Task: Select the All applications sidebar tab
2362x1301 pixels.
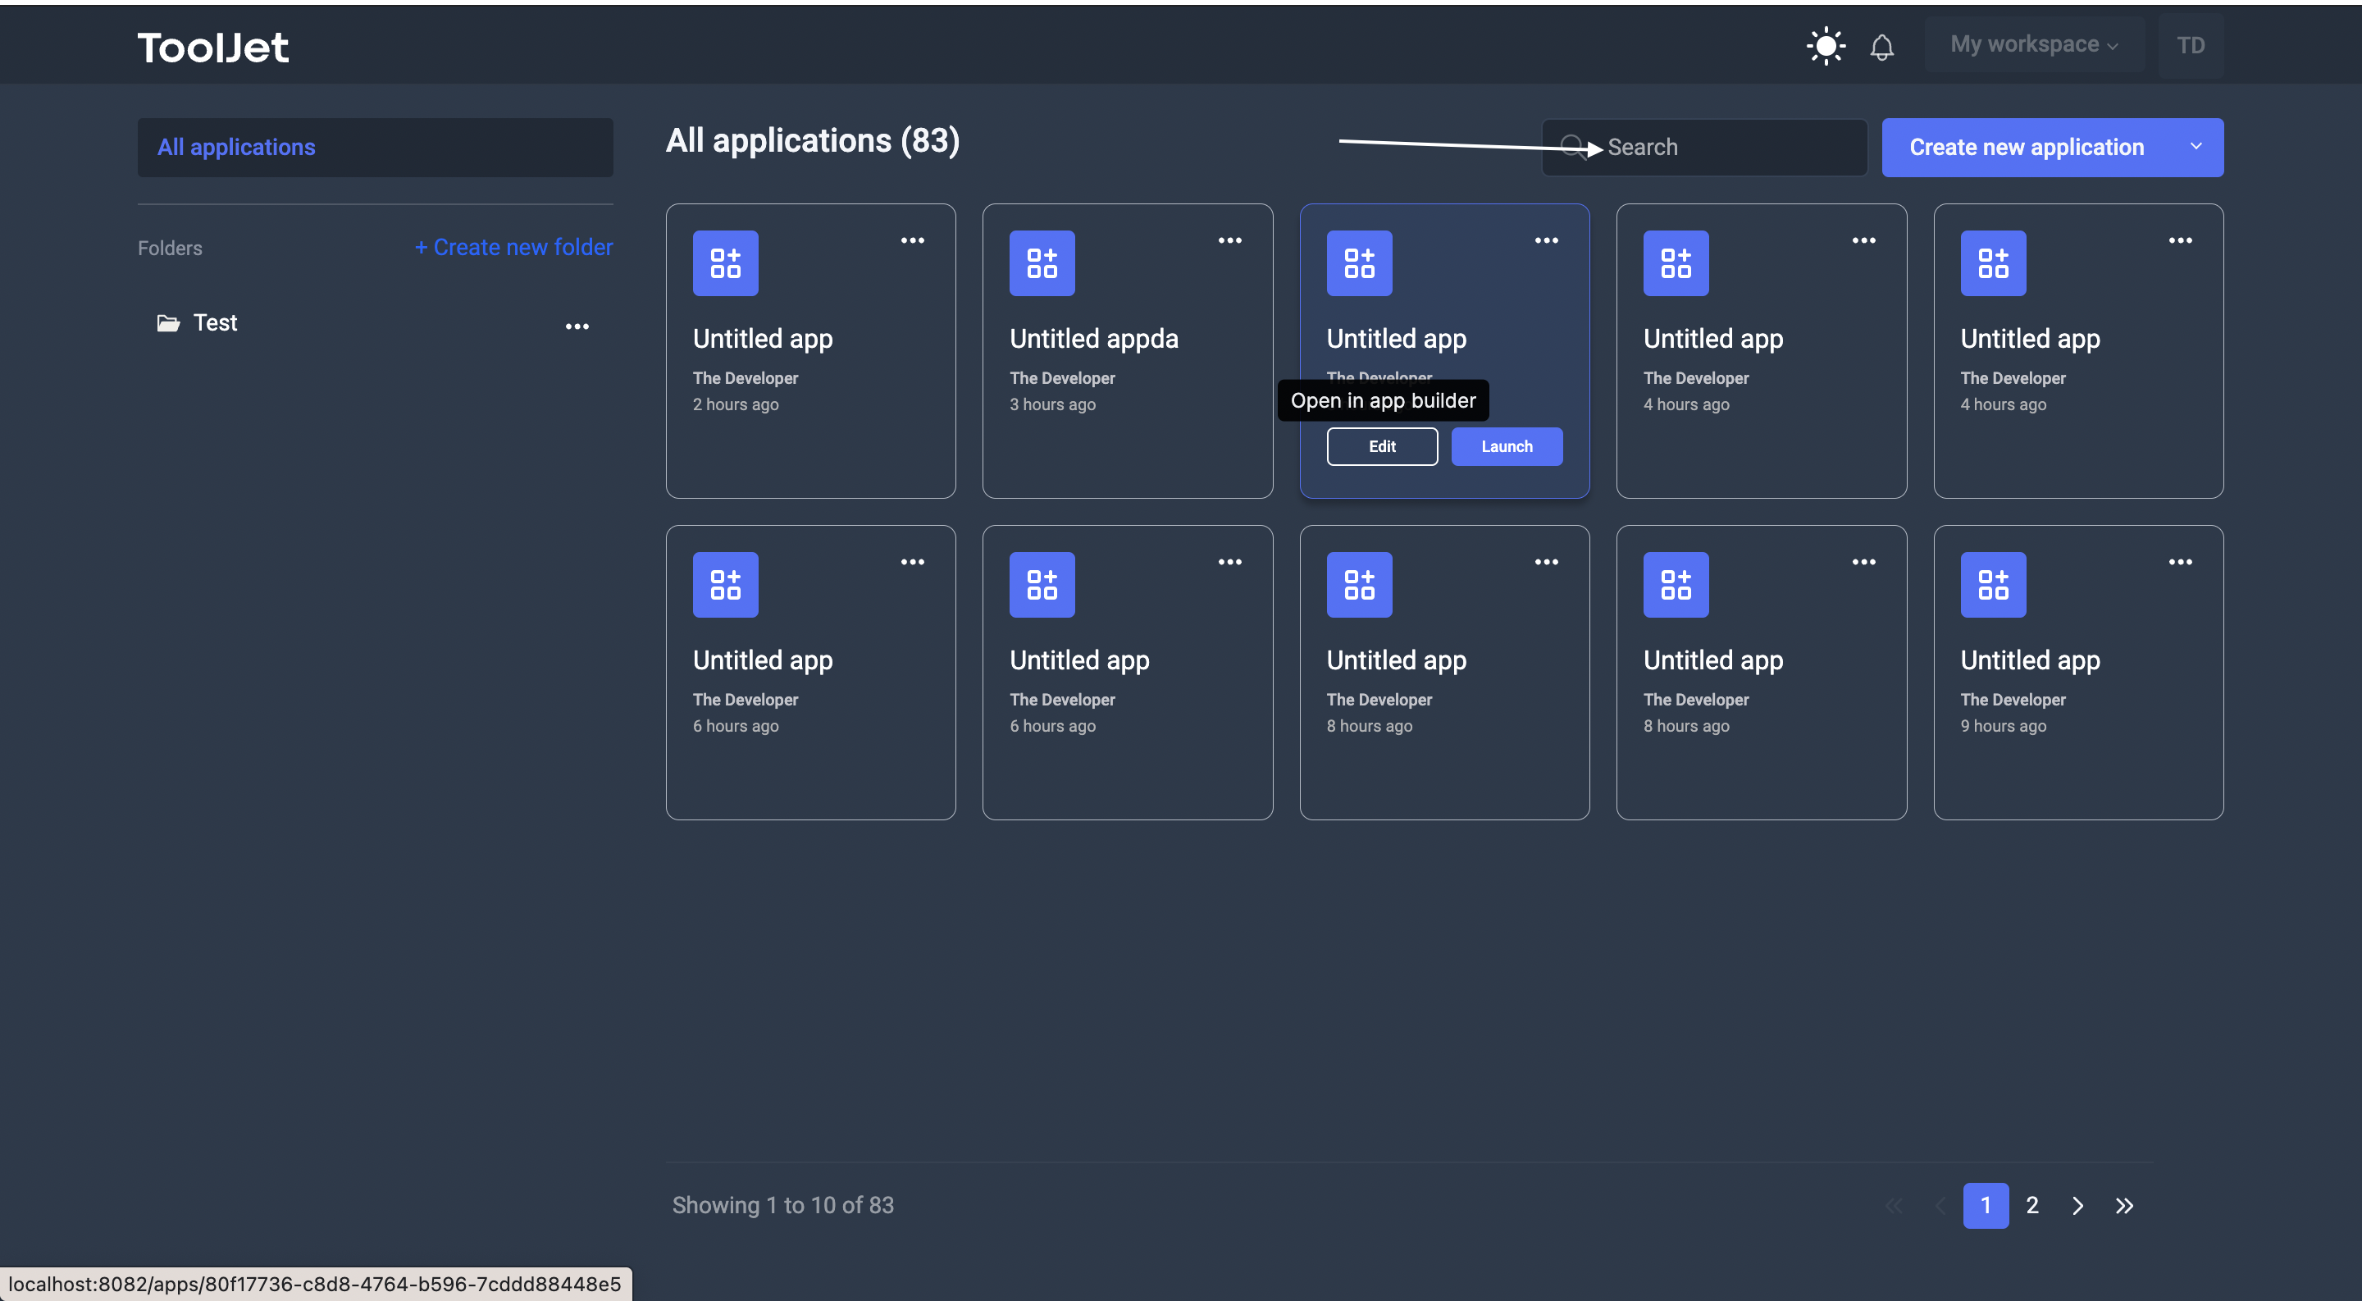Action: 235,147
